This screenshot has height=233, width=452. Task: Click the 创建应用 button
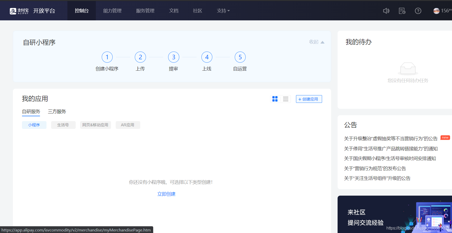click(309, 99)
